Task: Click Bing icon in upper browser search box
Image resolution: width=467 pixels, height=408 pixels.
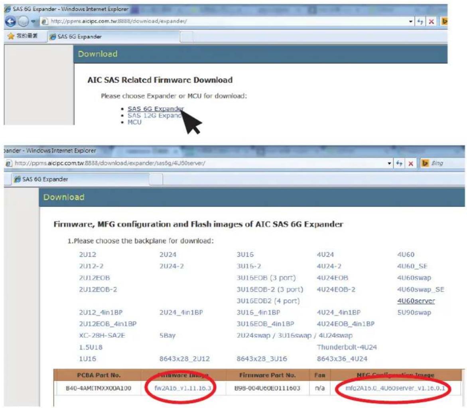Action: [x=444, y=22]
